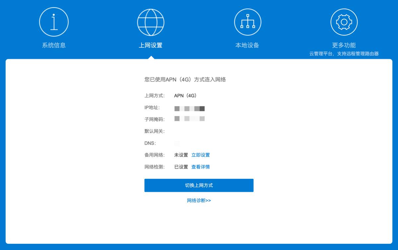Click the network topology symbol above 本地设备
The height and width of the screenshot is (250, 398).
click(x=247, y=22)
